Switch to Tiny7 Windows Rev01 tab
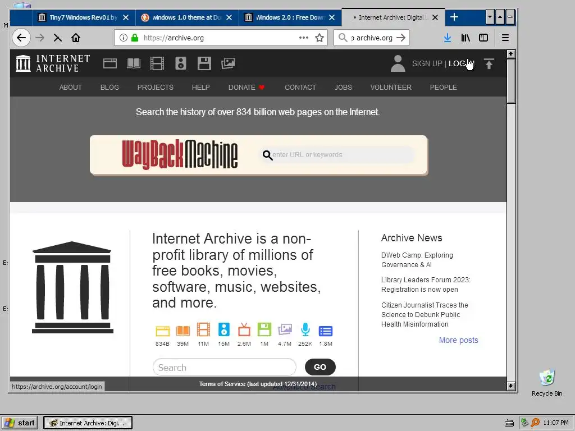Screen dimensions: 575x431 point(84,17)
